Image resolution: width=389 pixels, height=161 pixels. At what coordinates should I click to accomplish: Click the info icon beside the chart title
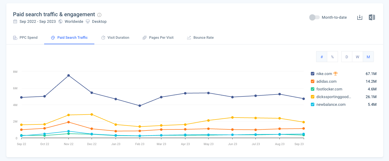click(99, 15)
